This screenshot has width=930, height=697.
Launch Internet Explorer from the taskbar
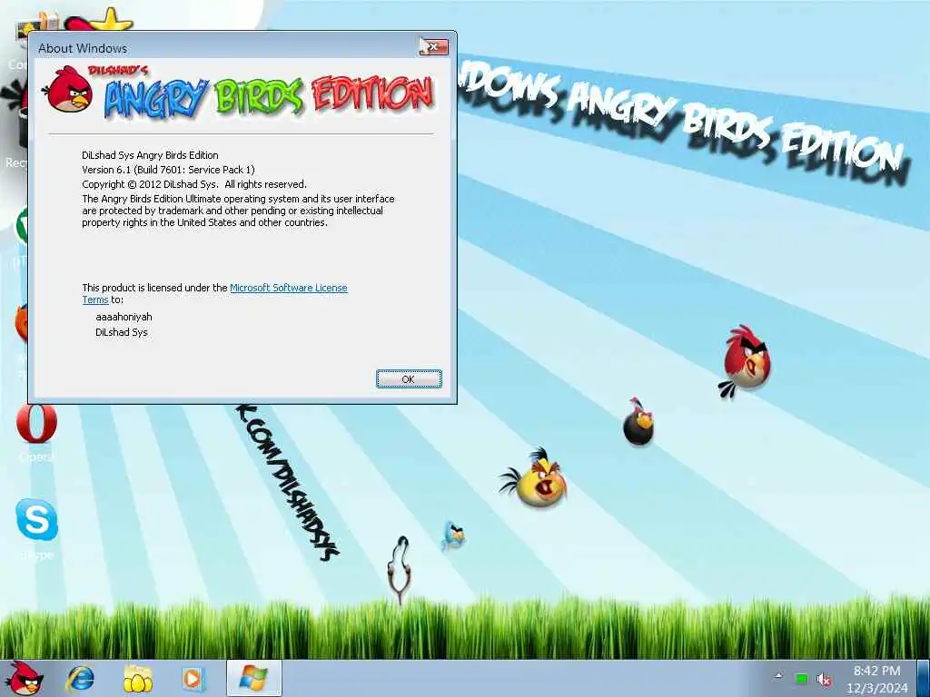click(x=80, y=679)
